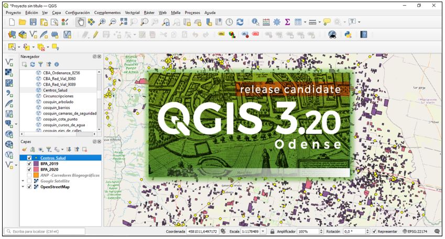This screenshot has width=445, height=239.
Task: Click the BPA_2020 pink color swatch
Action: [36, 169]
